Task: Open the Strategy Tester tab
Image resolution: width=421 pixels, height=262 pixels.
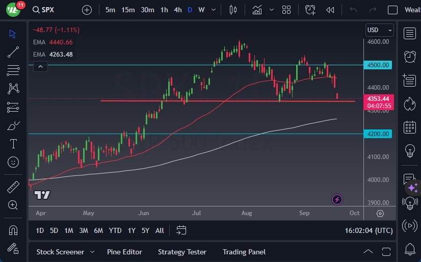Action: (182, 252)
